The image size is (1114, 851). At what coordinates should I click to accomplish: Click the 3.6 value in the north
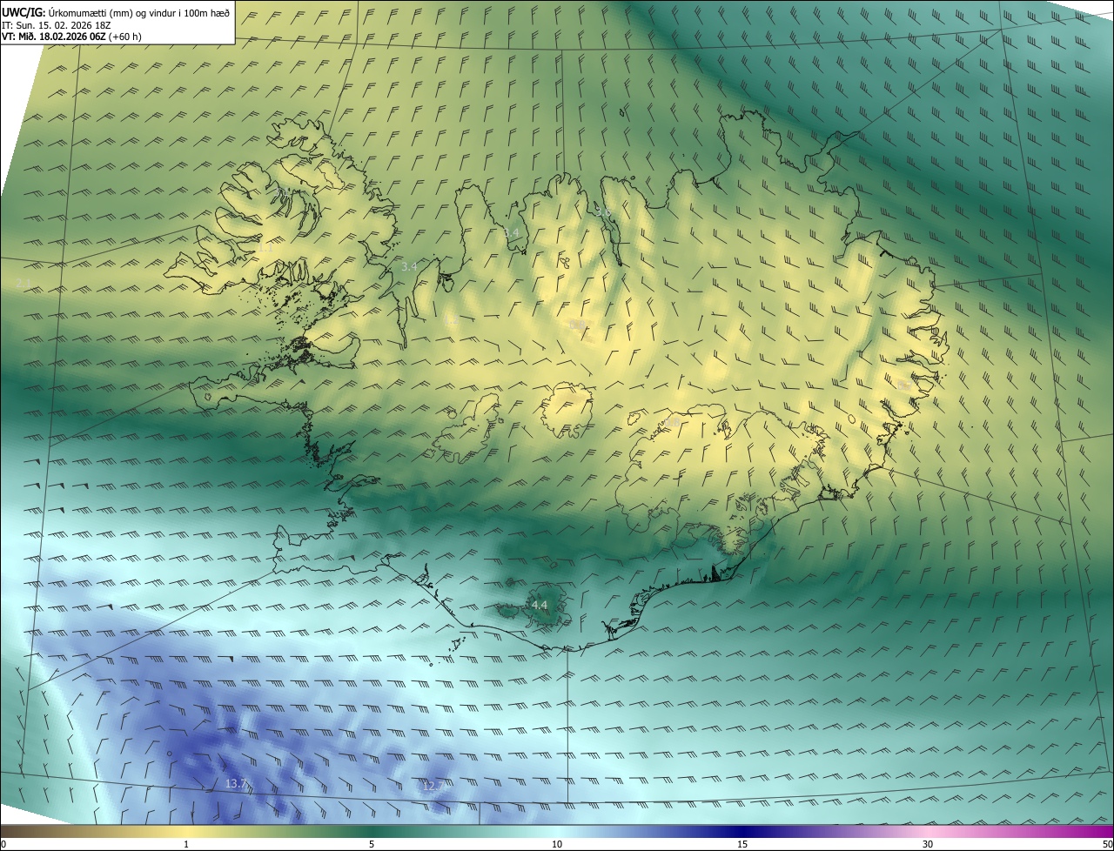coord(602,211)
